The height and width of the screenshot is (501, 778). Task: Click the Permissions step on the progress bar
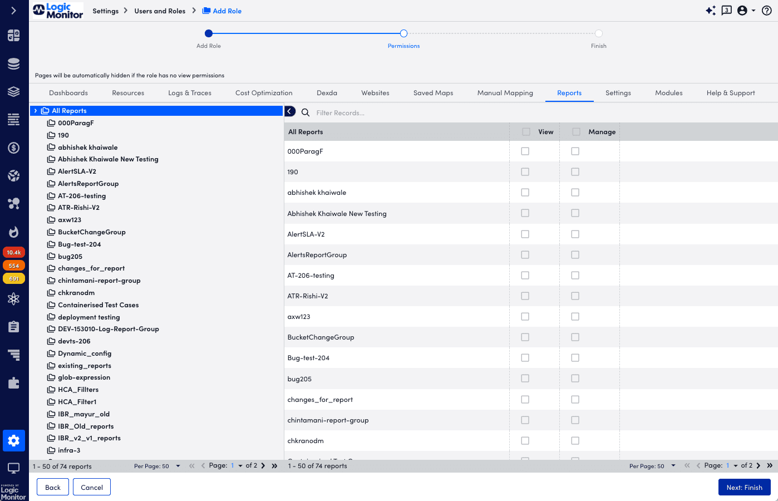pyautogui.click(x=403, y=33)
